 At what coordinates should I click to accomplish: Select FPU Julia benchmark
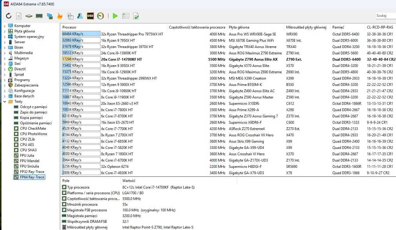tap(27, 156)
